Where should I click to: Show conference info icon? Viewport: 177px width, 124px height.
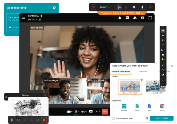tap(41, 16)
